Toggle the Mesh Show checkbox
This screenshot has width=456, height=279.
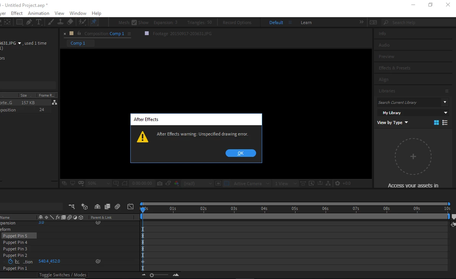tap(134, 23)
